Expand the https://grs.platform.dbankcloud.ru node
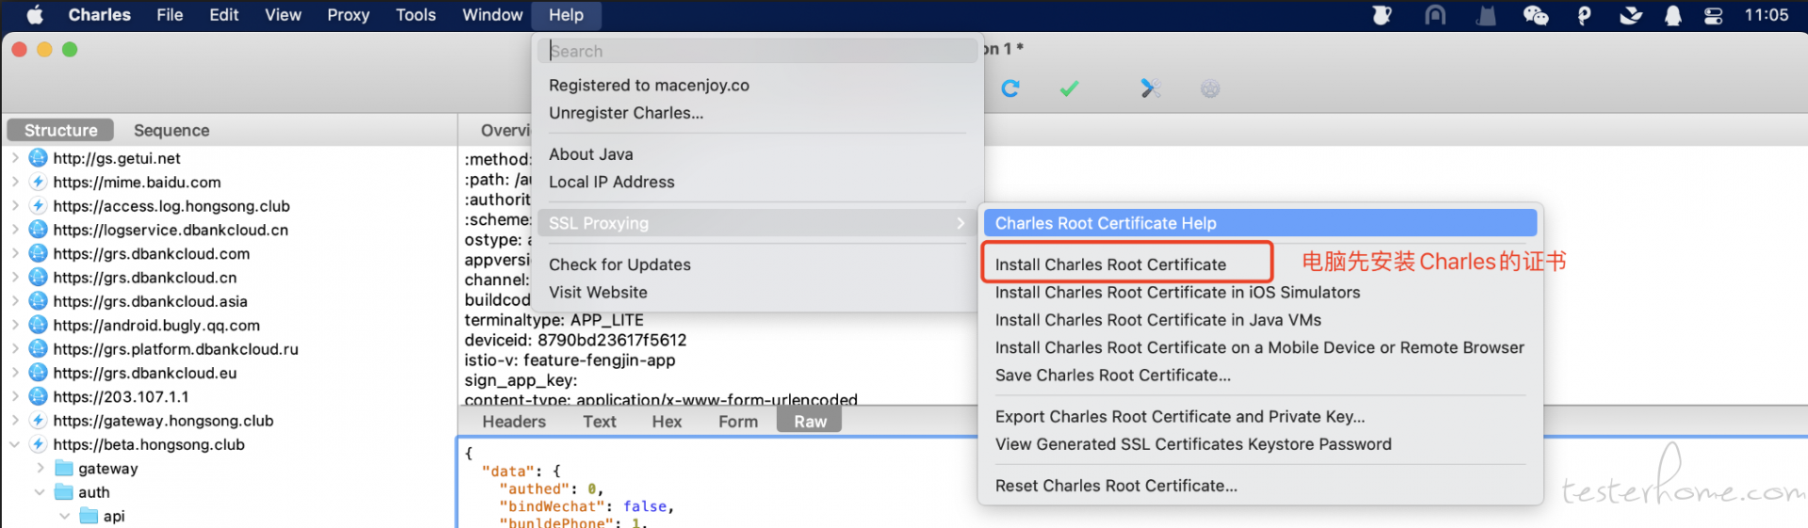Screen dimensions: 1808x528 click(15, 348)
